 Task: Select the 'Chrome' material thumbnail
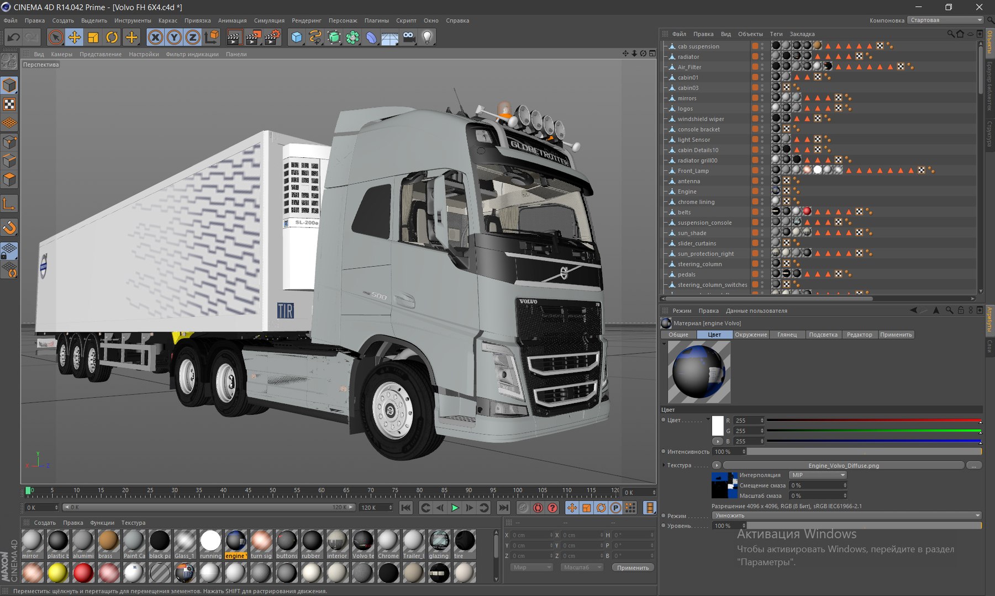(x=388, y=544)
